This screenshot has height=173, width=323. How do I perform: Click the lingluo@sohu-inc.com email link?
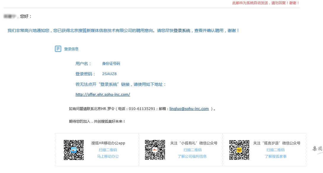tap(189, 109)
